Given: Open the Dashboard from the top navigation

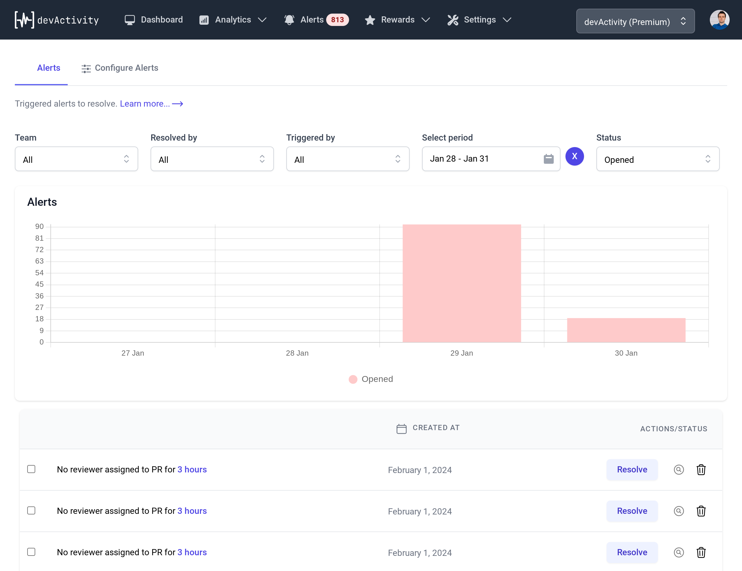Looking at the screenshot, I should pyautogui.click(x=154, y=20).
